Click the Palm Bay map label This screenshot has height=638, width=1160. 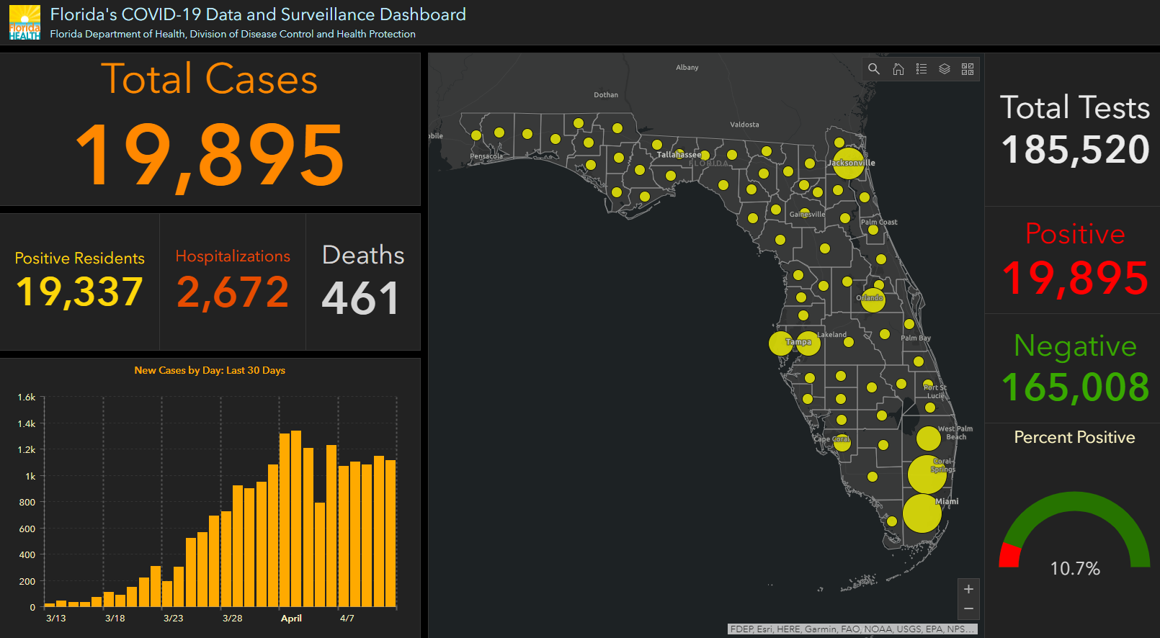tap(916, 338)
